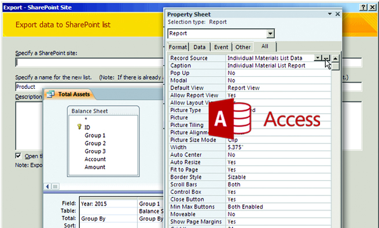This screenshot has height=228, width=379.
Task: Open the Other tab
Action: (x=243, y=47)
